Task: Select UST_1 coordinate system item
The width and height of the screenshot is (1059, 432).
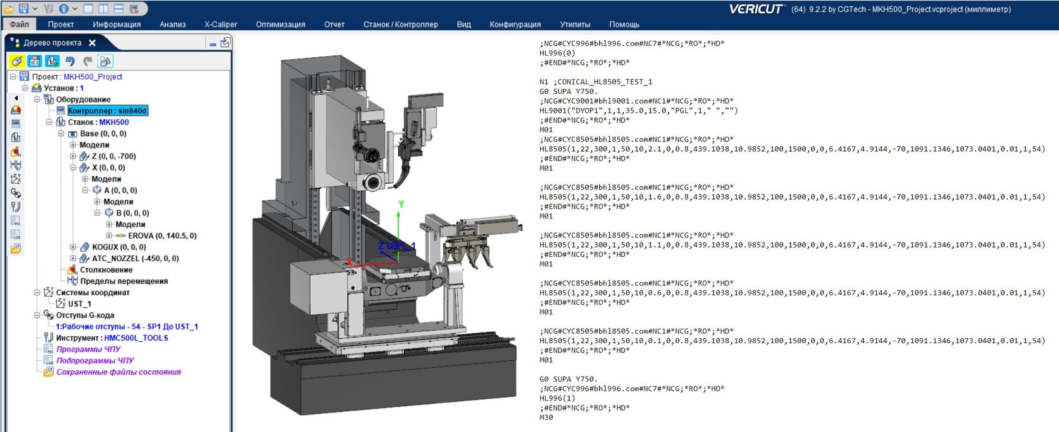Action: point(79,304)
